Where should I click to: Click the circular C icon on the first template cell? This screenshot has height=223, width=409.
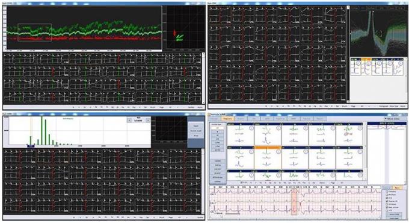(x=251, y=128)
